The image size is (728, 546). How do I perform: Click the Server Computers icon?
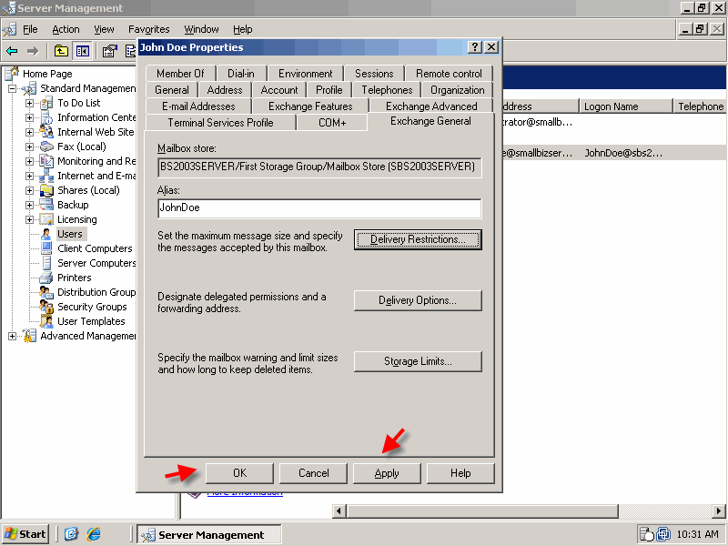(46, 263)
